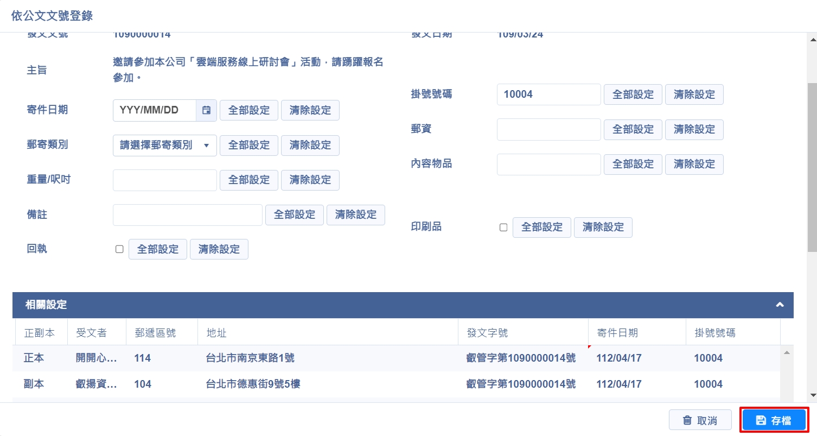Click 全部設定 next to 寄件日期
817x436 pixels.
248,110
